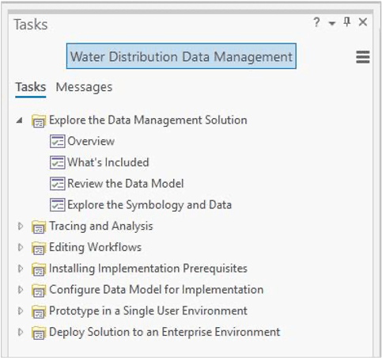Select the Editing Workflows group

(x=95, y=247)
